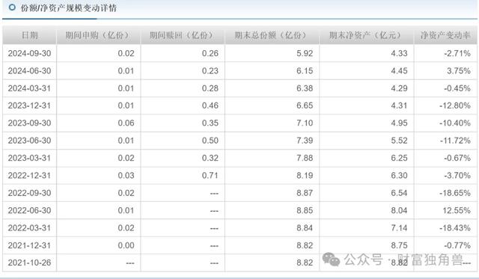Viewport: 479px width, 279px height.
Task: Select the 12.55% net asset change value
Action: [457, 210]
